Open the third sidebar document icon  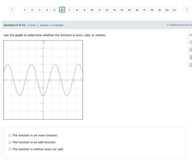[x=191, y=50]
